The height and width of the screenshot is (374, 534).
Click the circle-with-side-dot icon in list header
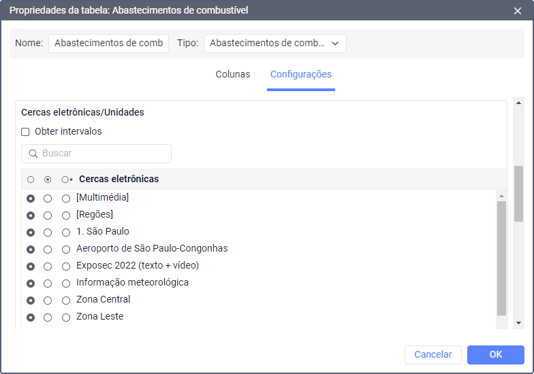click(x=66, y=180)
